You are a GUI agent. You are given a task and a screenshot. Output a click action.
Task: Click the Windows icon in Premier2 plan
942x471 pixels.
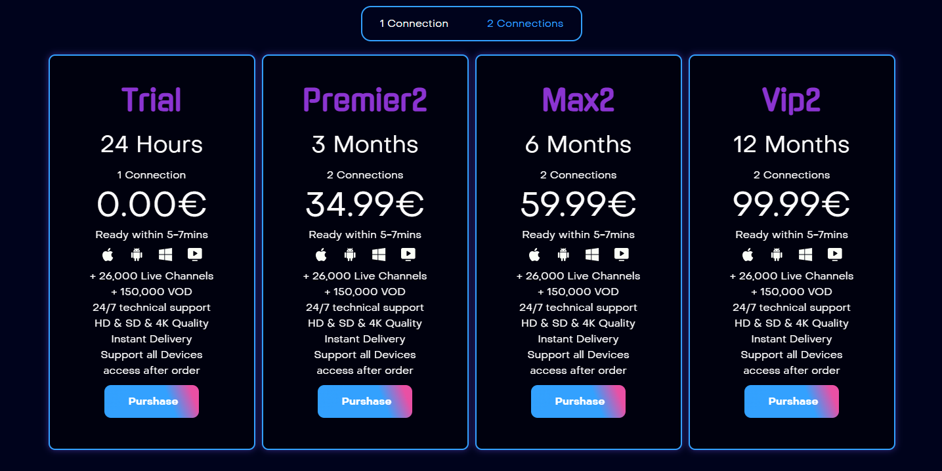click(379, 254)
